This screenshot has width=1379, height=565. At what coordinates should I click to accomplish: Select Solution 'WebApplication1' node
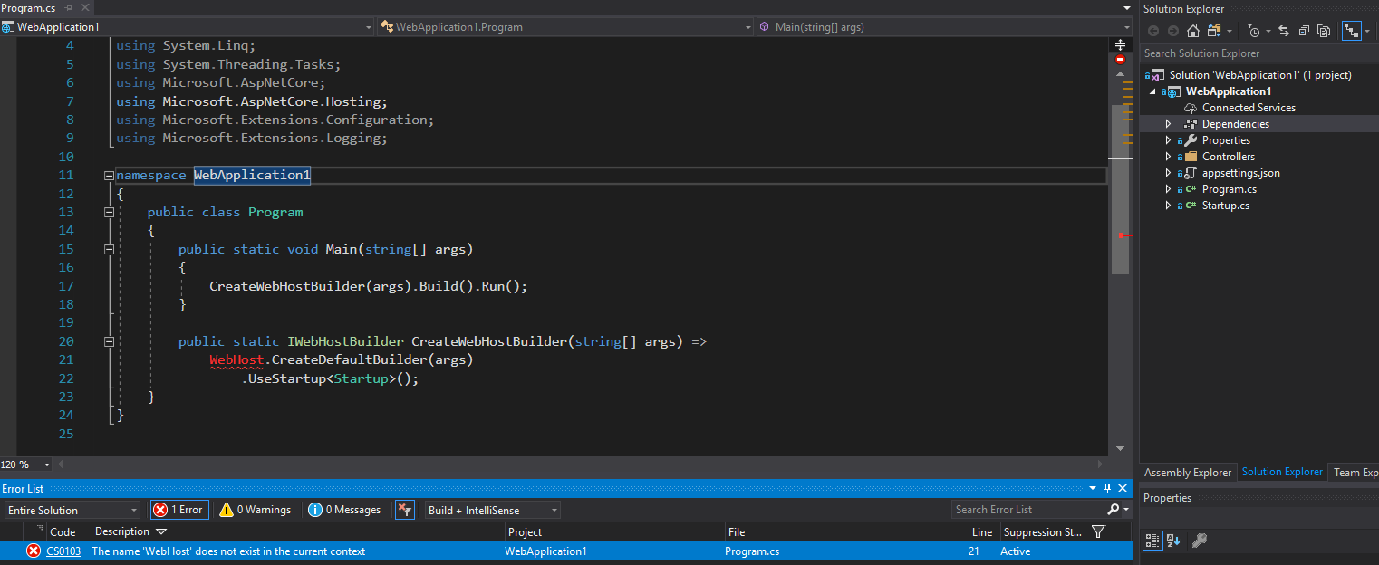(1259, 75)
